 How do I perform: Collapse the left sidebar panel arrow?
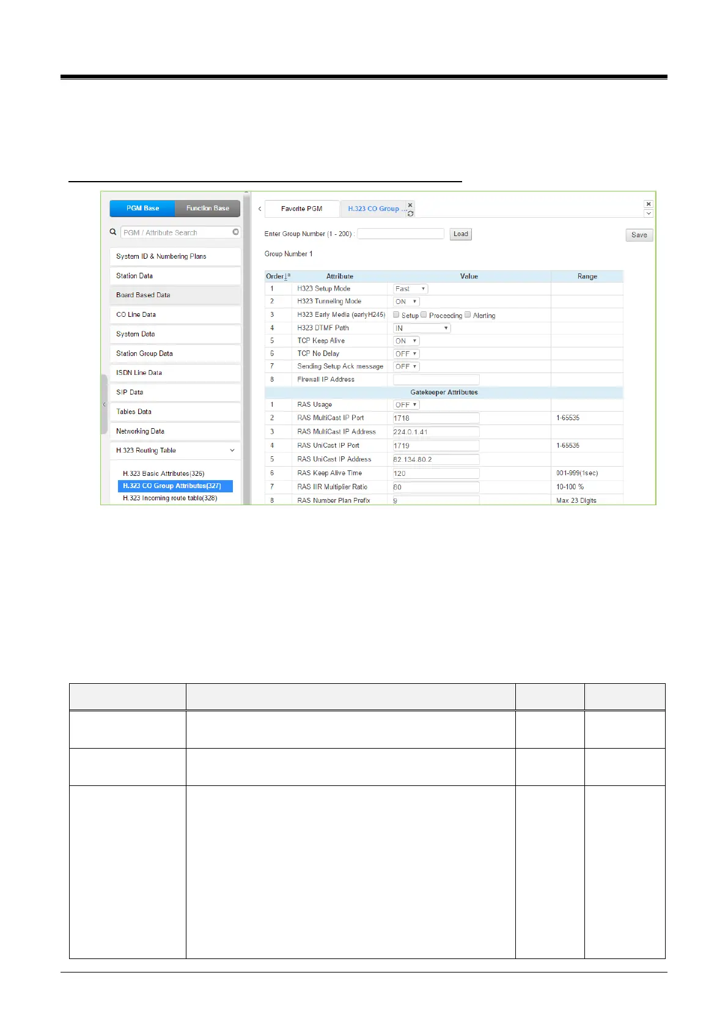pos(104,405)
